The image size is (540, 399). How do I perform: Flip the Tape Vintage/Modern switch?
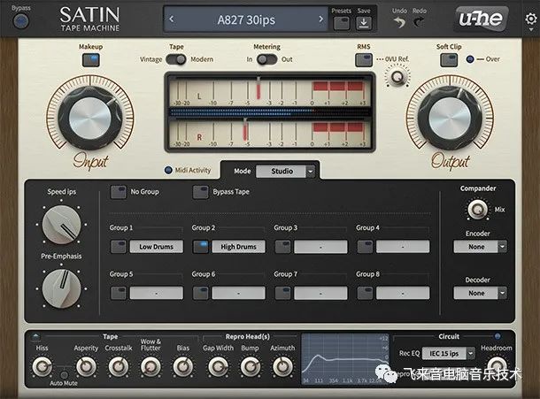(176, 59)
